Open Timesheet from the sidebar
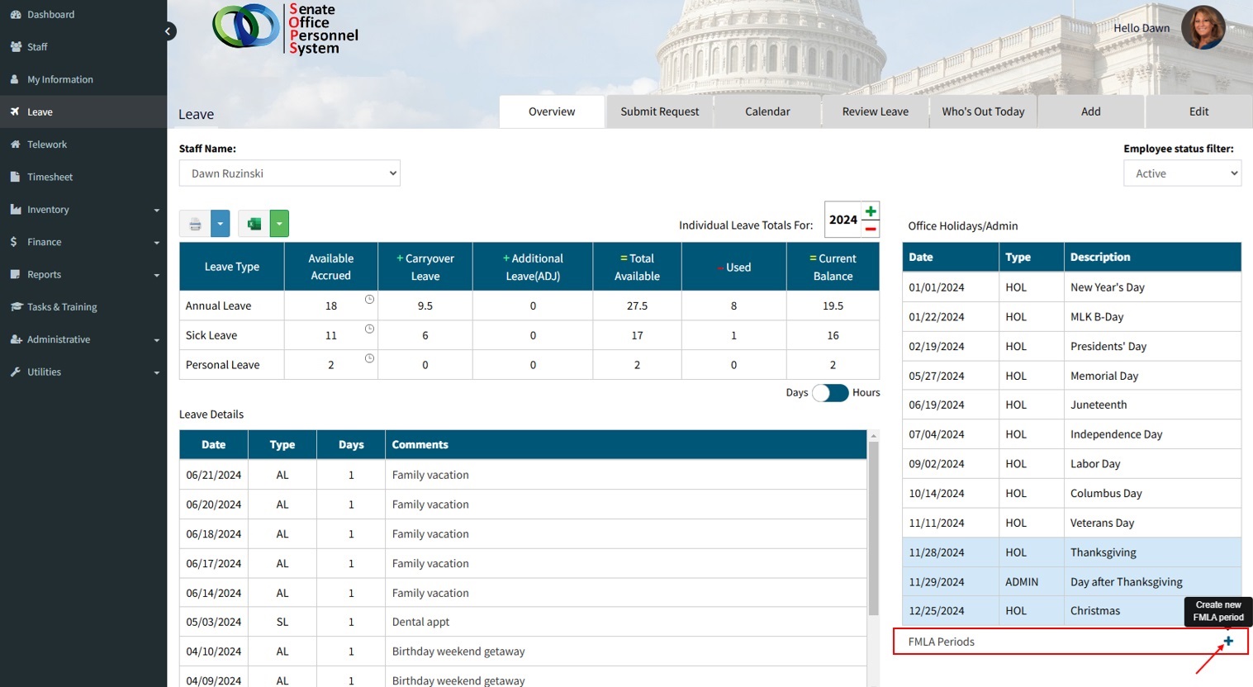The width and height of the screenshot is (1253, 687). 50,177
